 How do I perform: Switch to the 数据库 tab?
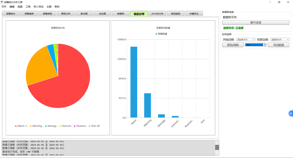pos(121,14)
